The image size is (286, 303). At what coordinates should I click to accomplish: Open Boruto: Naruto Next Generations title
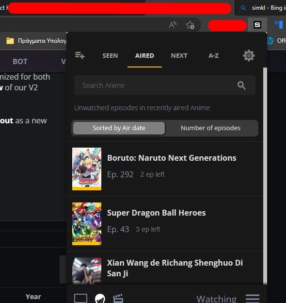[x=172, y=158]
